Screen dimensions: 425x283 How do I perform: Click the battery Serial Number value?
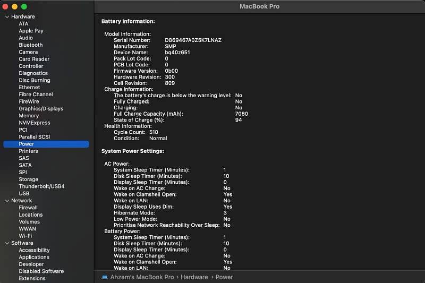193,40
